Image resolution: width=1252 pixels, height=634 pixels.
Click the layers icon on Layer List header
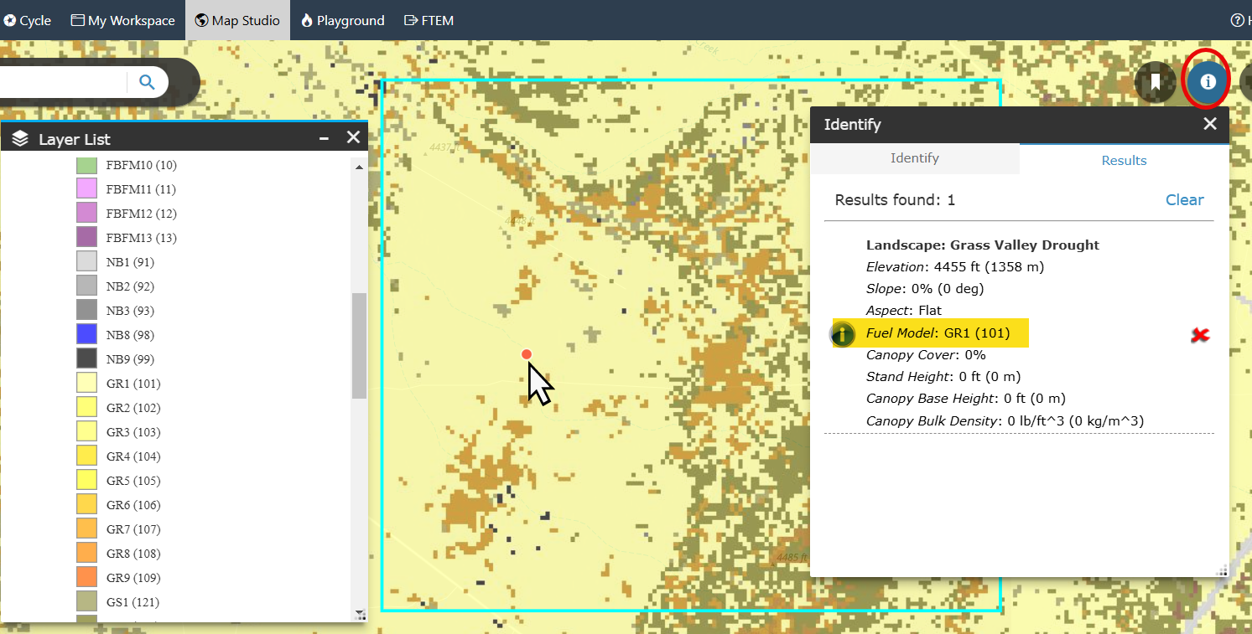coord(20,137)
